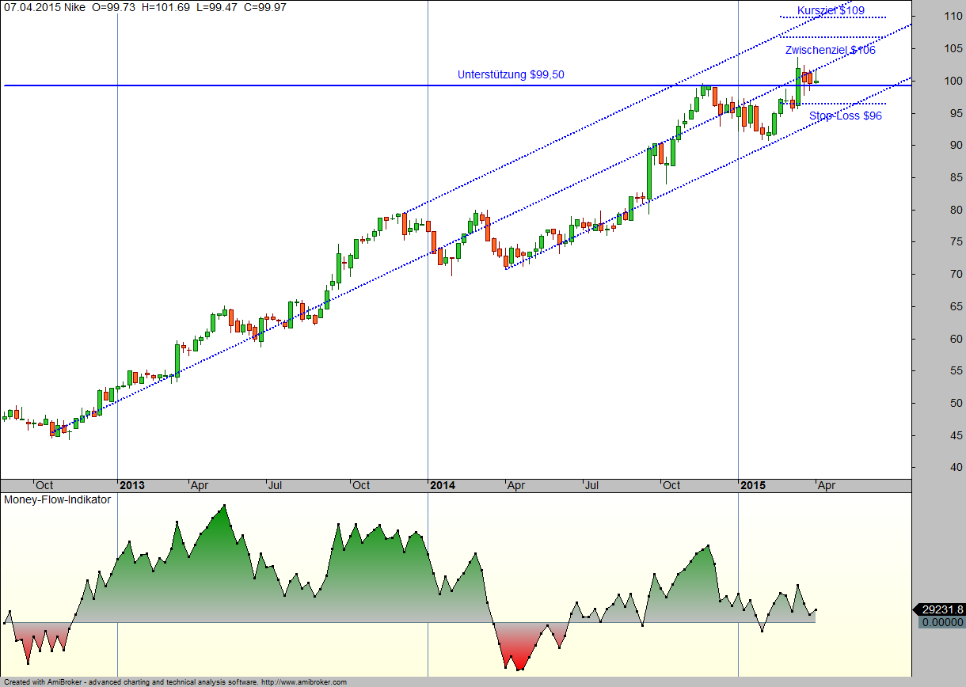Click the 'Kursziel $109' annotation label
The height and width of the screenshot is (687, 966).
(x=831, y=10)
